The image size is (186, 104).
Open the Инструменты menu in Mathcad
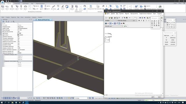tap(134, 14)
